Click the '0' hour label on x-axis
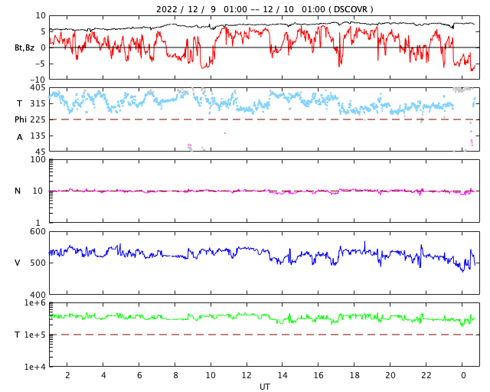The image size is (490, 392). click(x=463, y=375)
